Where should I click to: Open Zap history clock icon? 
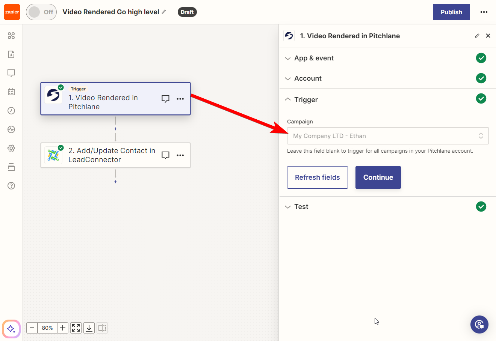point(11,111)
